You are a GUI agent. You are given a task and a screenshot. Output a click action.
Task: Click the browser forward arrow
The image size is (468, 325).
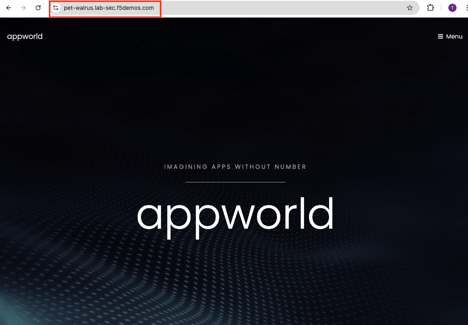[23, 8]
